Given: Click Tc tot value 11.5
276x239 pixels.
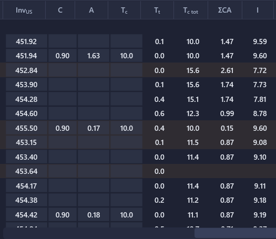Looking at the screenshot, I should [x=193, y=142].
